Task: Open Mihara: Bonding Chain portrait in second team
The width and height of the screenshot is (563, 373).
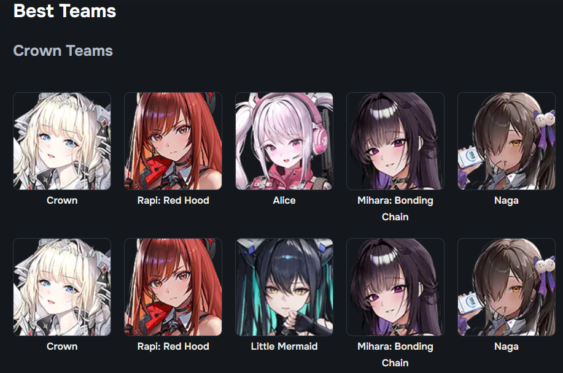Action: 395,287
